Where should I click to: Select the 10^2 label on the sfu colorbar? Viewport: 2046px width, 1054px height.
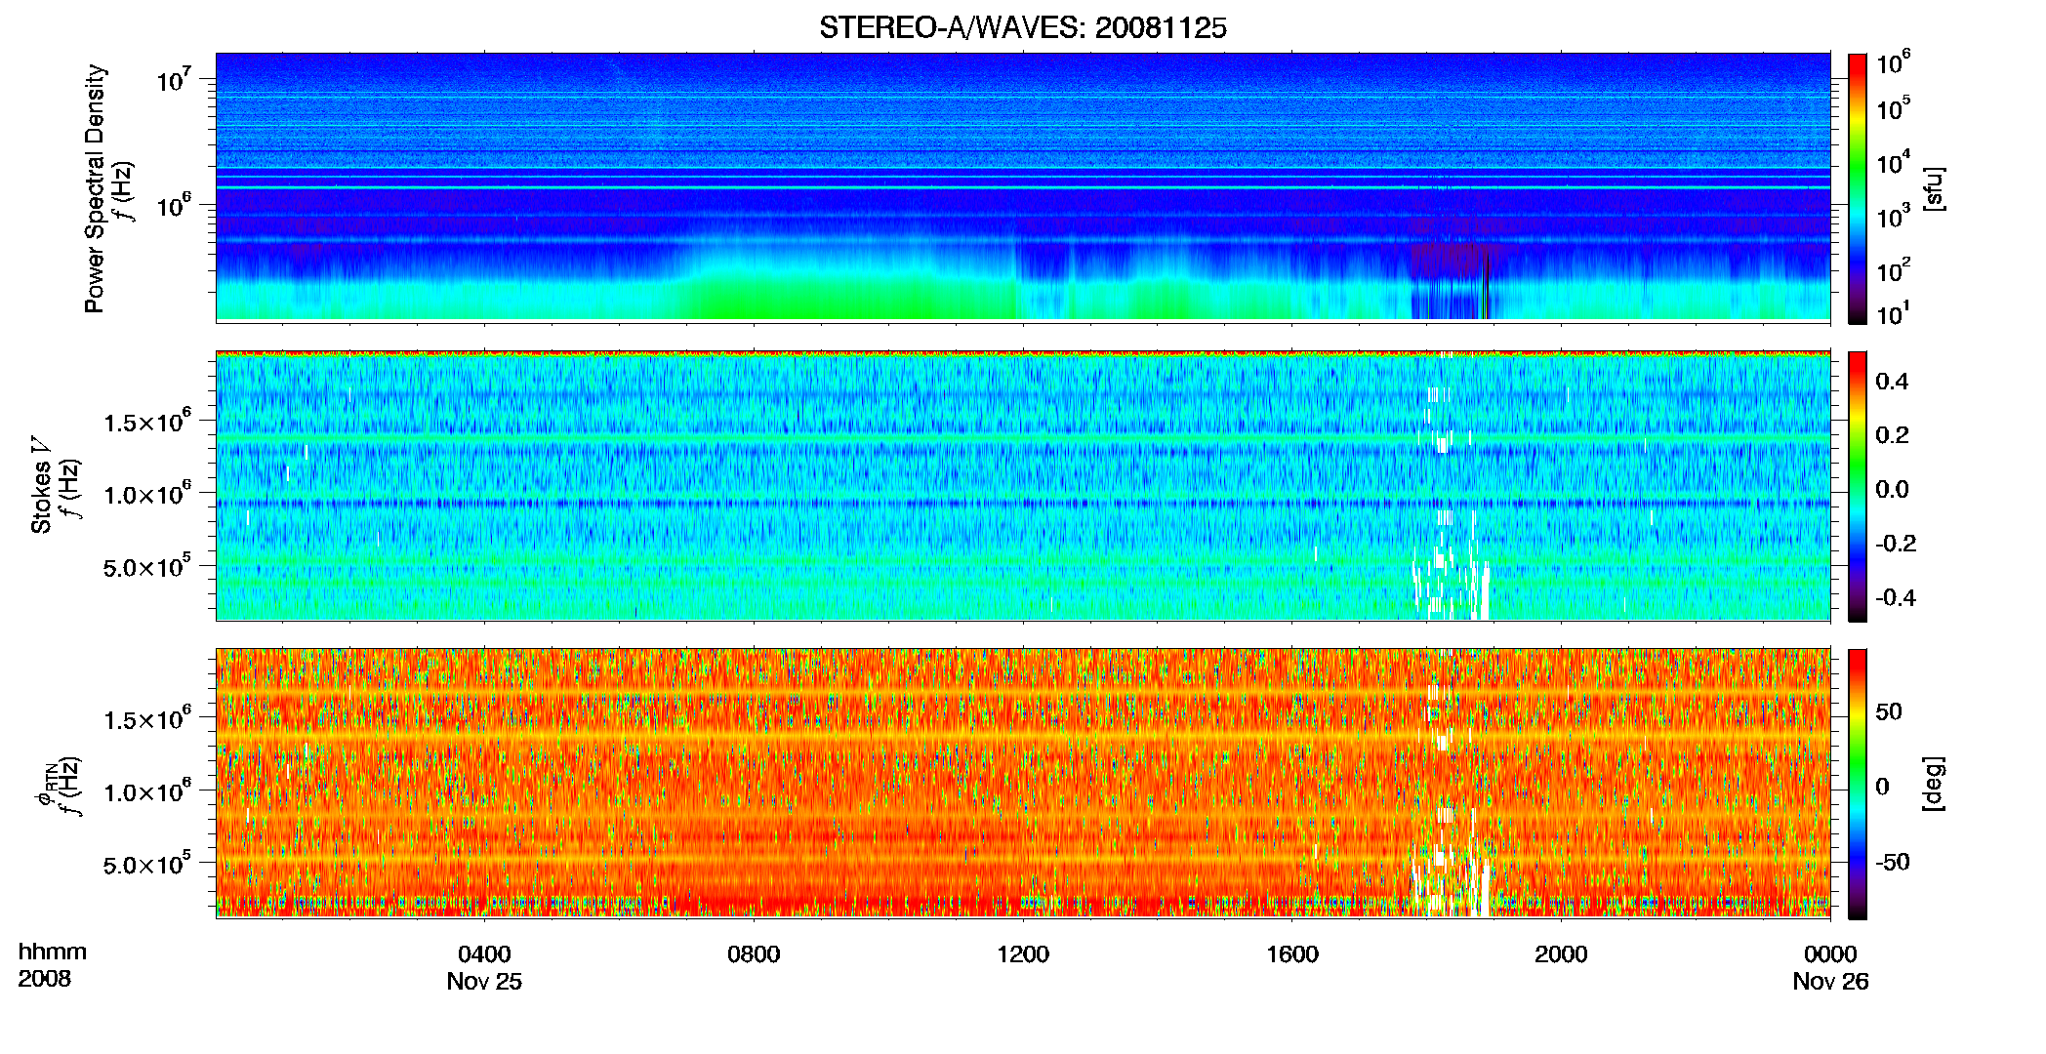tap(1893, 269)
